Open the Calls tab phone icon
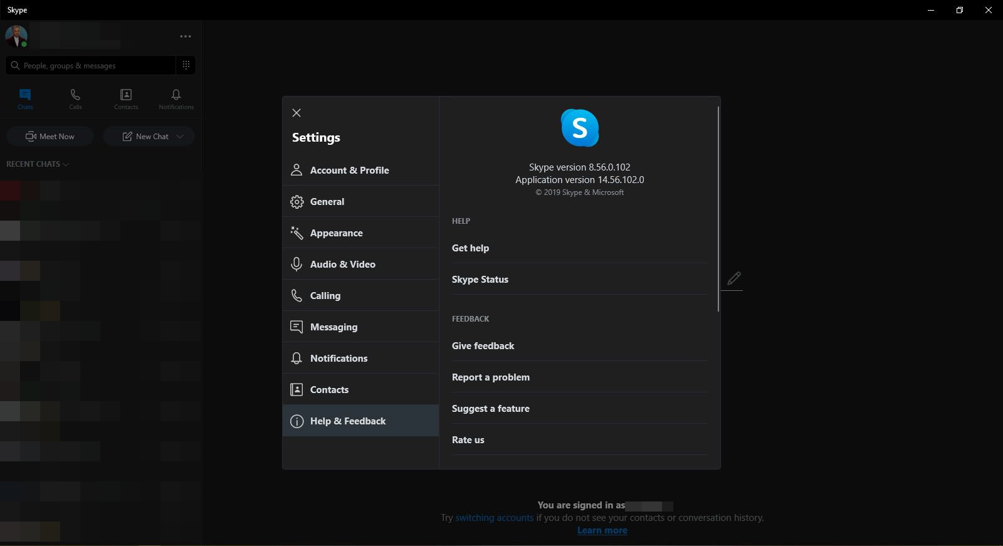 (75, 98)
